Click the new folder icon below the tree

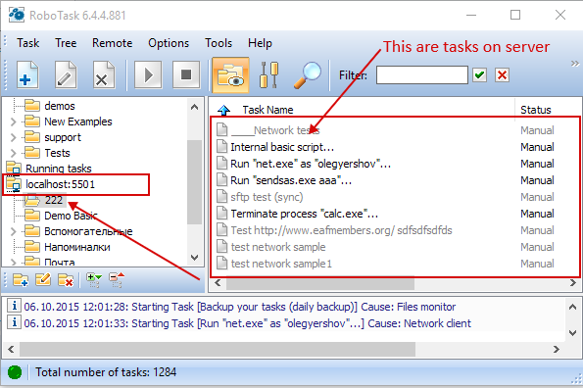tap(21, 280)
